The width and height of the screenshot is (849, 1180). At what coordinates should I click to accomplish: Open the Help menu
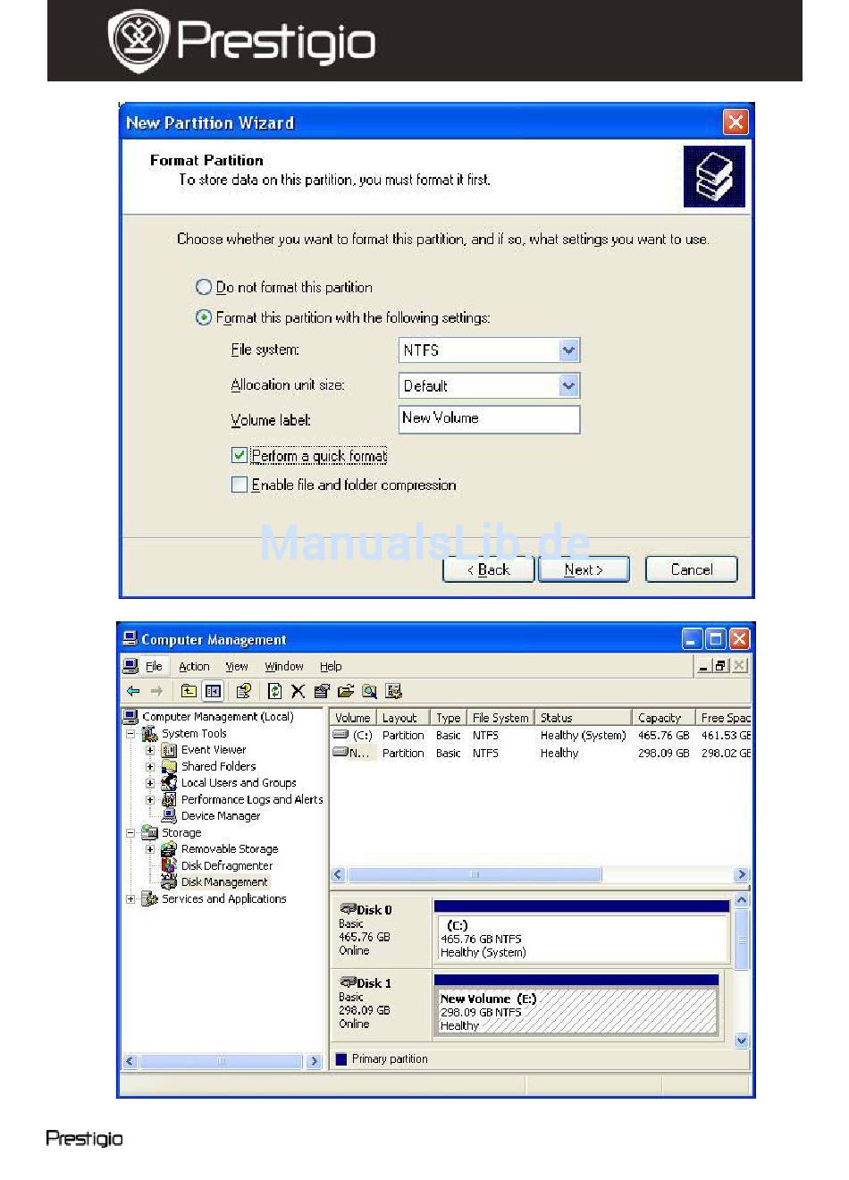point(331,666)
